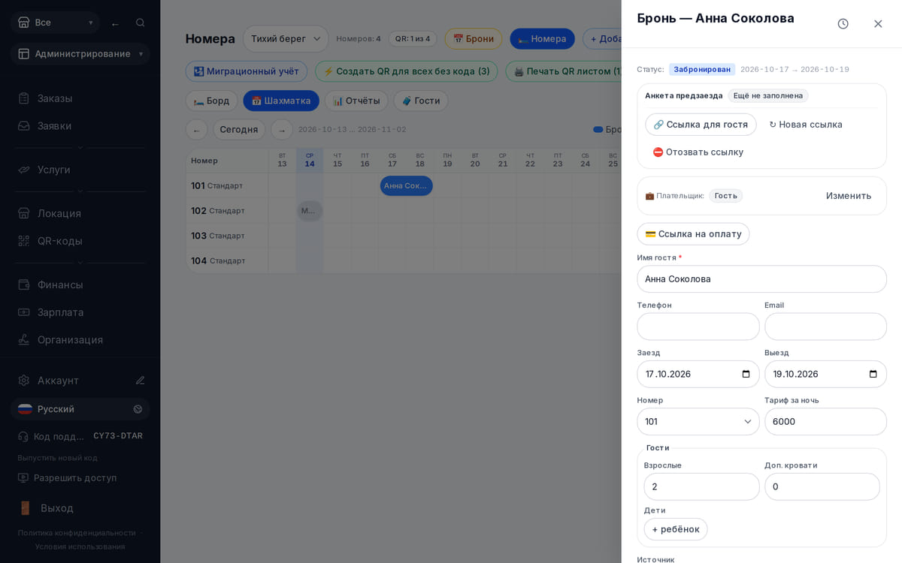The image size is (902, 563).
Task: Expand the Тихий берег property dropdown
Action: pos(286,38)
